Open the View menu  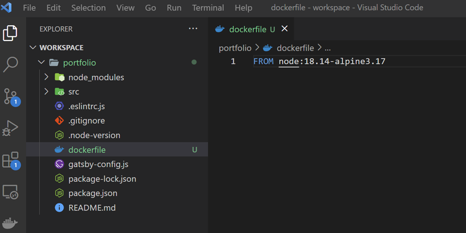point(125,8)
